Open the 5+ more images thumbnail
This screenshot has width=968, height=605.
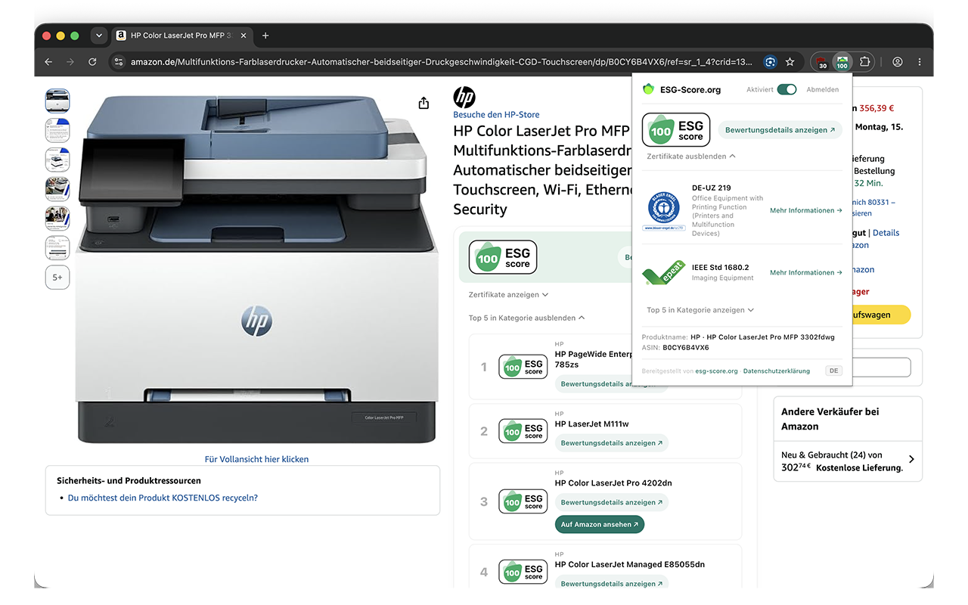tap(57, 278)
